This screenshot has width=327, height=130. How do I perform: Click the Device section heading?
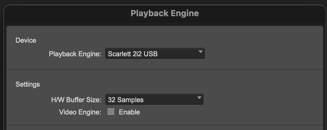coord(26,40)
